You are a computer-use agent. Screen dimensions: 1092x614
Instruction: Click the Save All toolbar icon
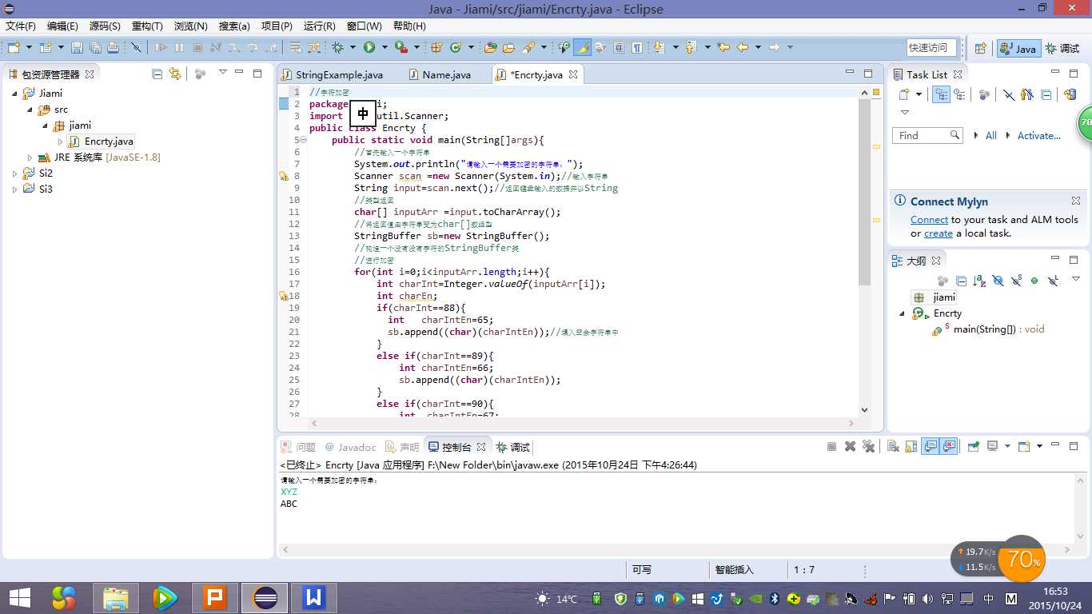pyautogui.click(x=95, y=48)
